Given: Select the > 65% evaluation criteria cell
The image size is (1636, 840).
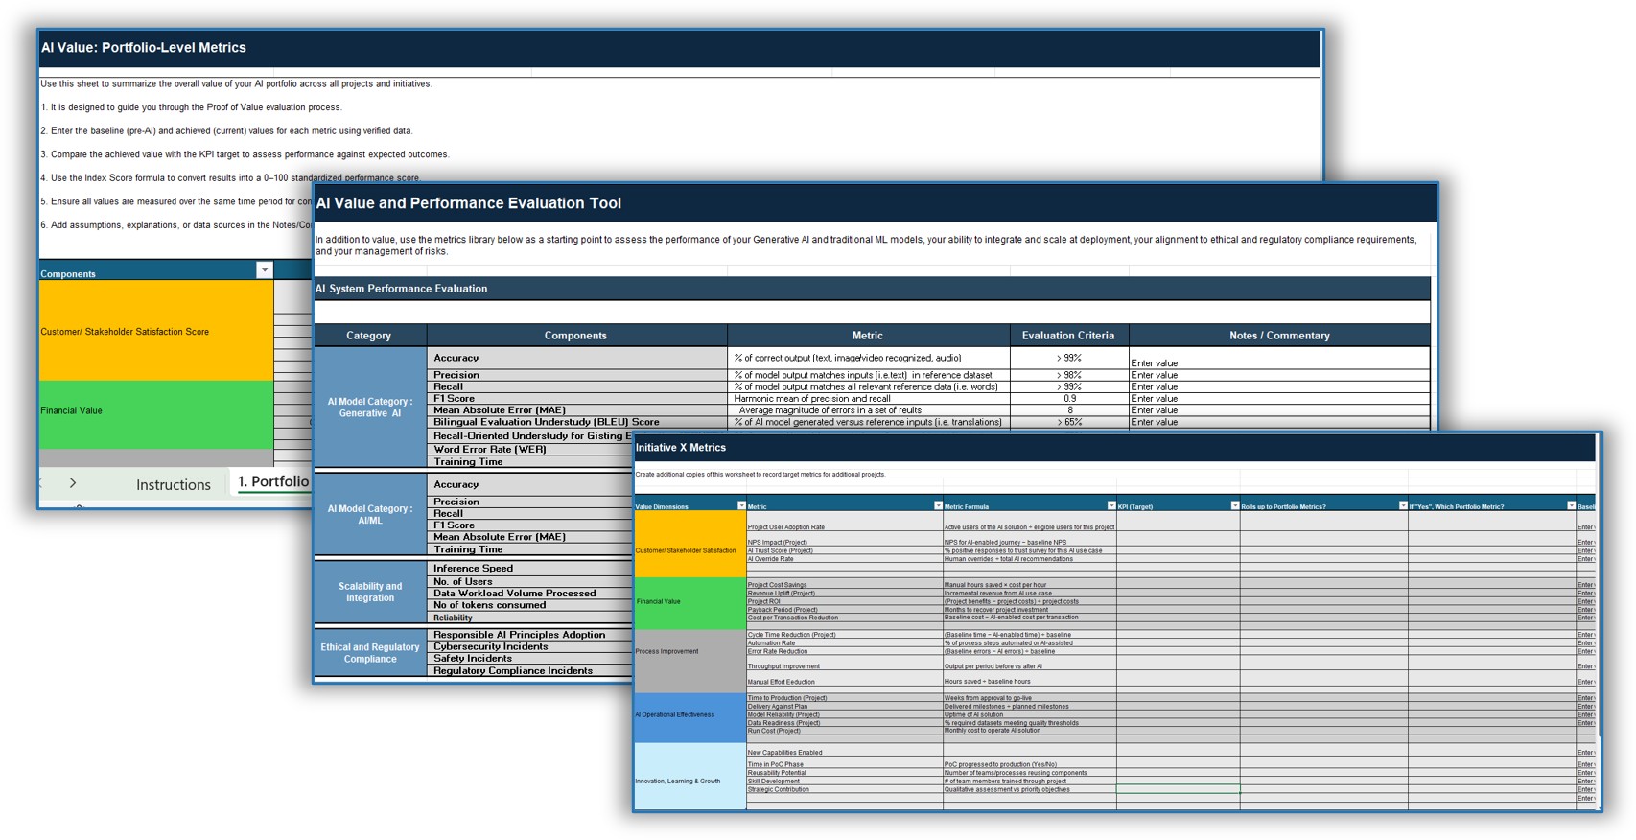Looking at the screenshot, I should (x=1069, y=422).
